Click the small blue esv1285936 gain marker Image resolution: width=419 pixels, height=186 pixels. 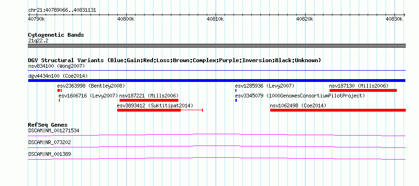point(236,90)
